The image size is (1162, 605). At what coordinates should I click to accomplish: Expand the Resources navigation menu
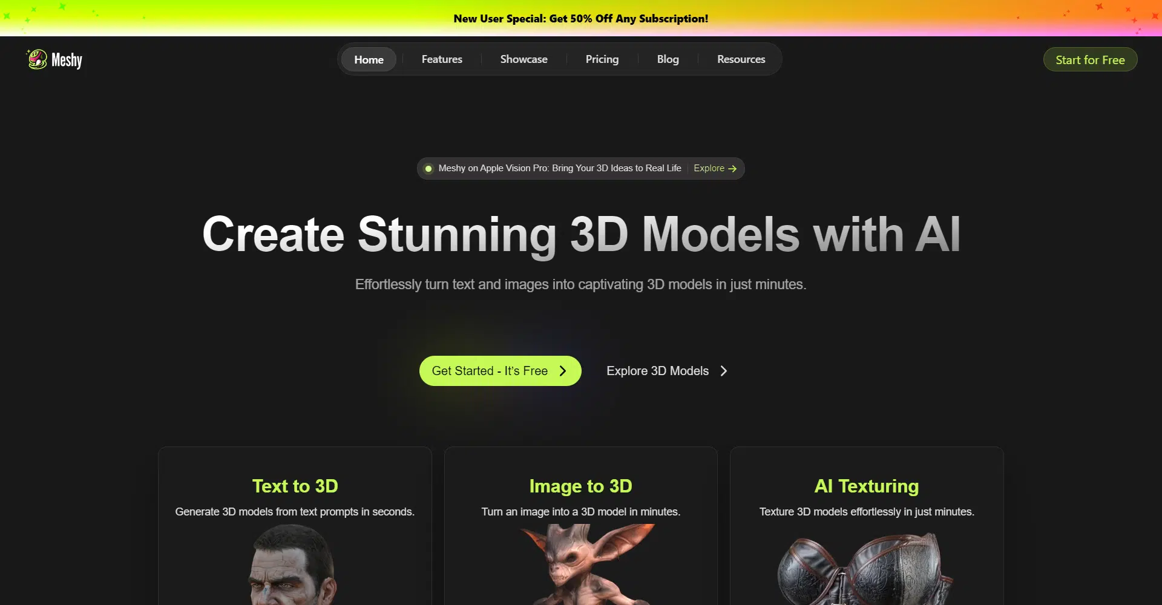[741, 59]
